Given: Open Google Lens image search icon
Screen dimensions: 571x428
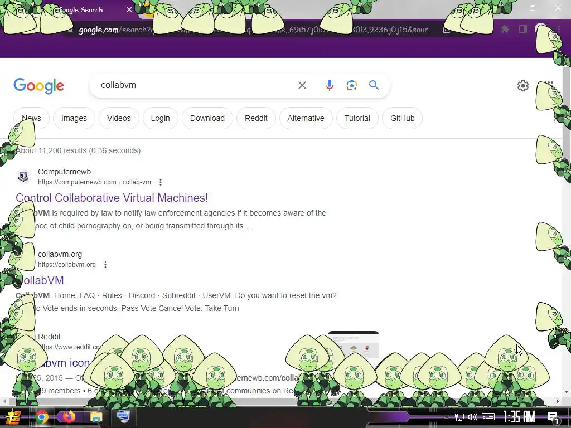Looking at the screenshot, I should click(351, 85).
